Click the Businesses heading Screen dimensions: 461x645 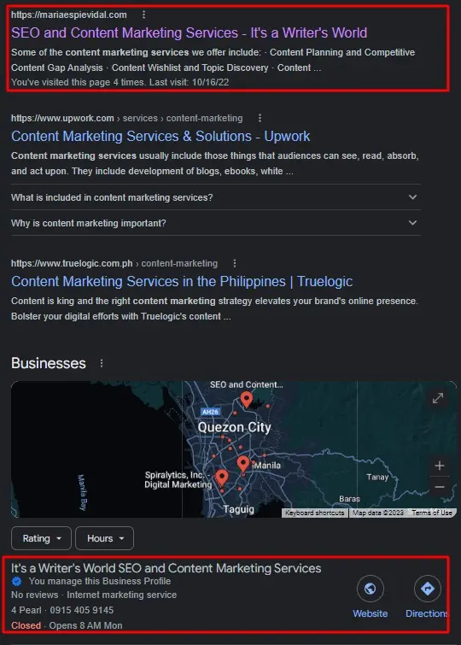(49, 363)
